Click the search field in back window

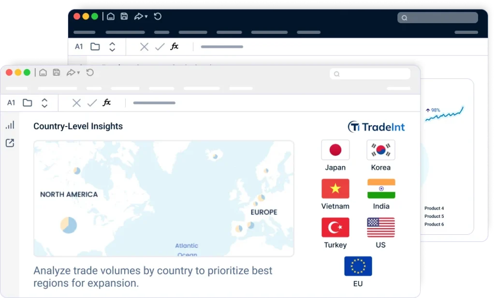(437, 18)
